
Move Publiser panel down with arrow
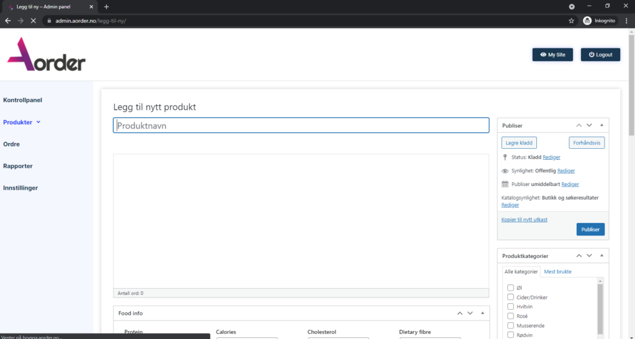click(x=589, y=125)
